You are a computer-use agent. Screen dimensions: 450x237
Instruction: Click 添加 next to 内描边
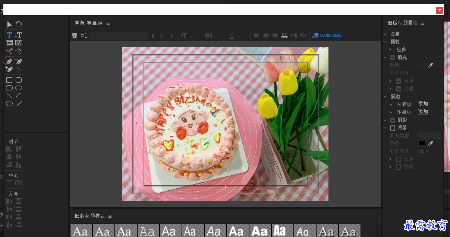click(423, 104)
